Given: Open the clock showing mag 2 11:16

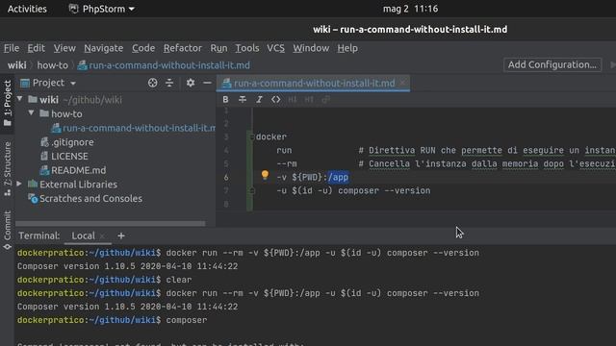Looking at the screenshot, I should tap(410, 9).
